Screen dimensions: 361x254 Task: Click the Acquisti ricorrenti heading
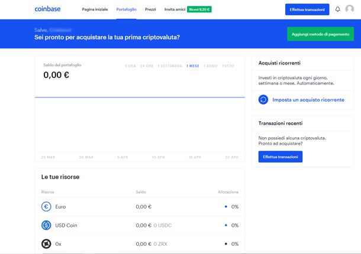(279, 63)
